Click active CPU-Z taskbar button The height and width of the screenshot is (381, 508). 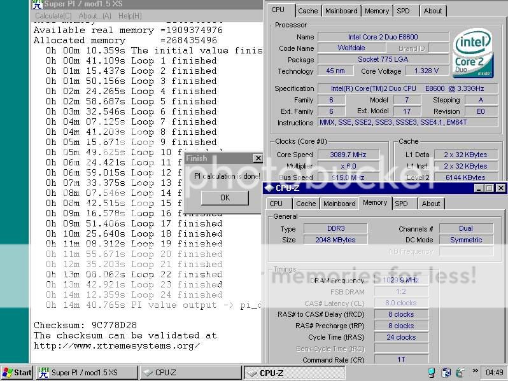(294, 373)
